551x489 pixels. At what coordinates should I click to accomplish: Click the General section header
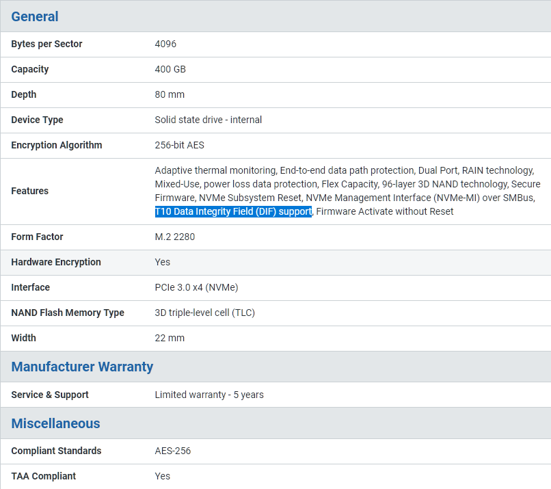[35, 16]
